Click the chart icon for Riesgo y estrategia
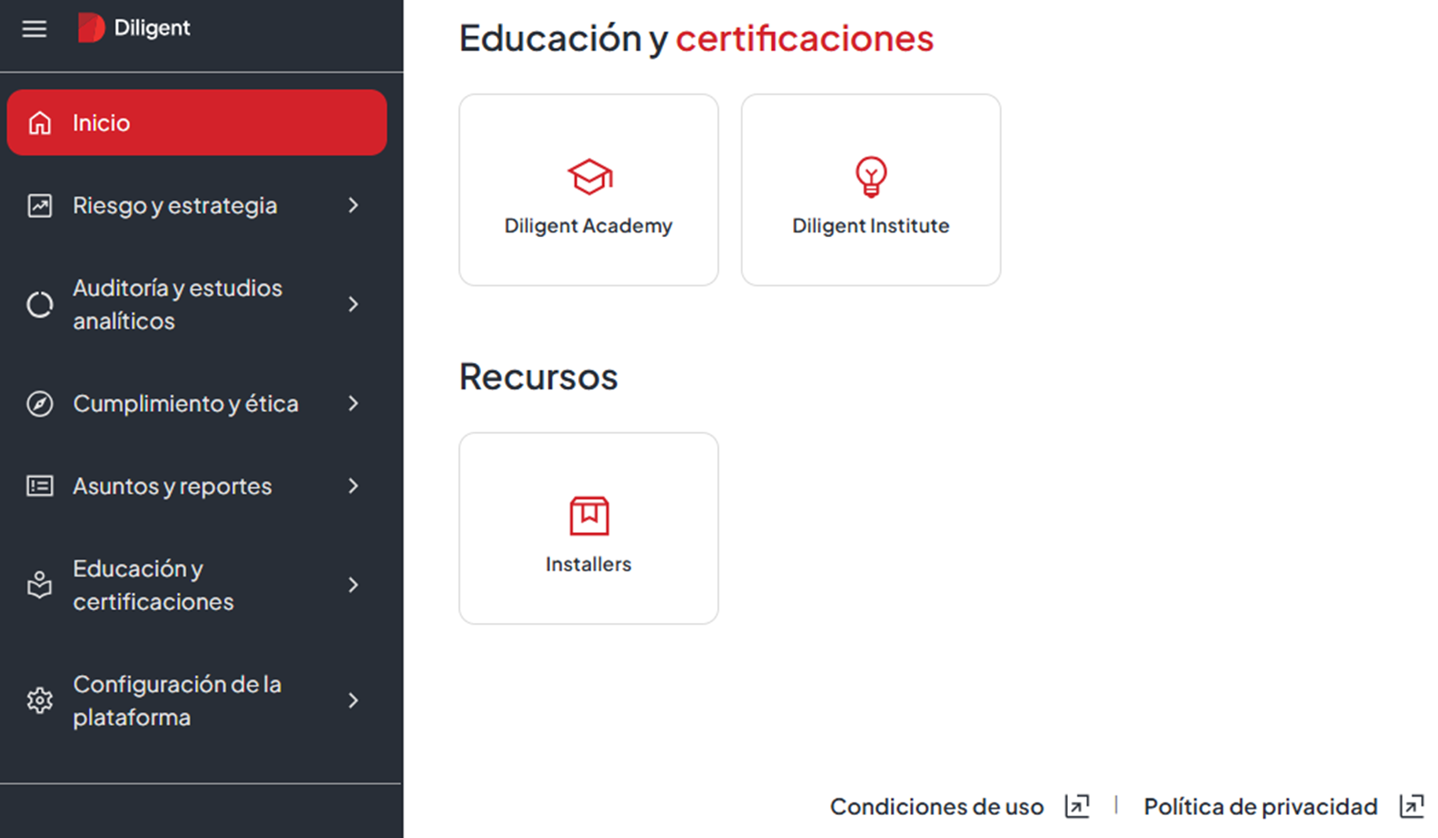The image size is (1438, 838). (40, 205)
